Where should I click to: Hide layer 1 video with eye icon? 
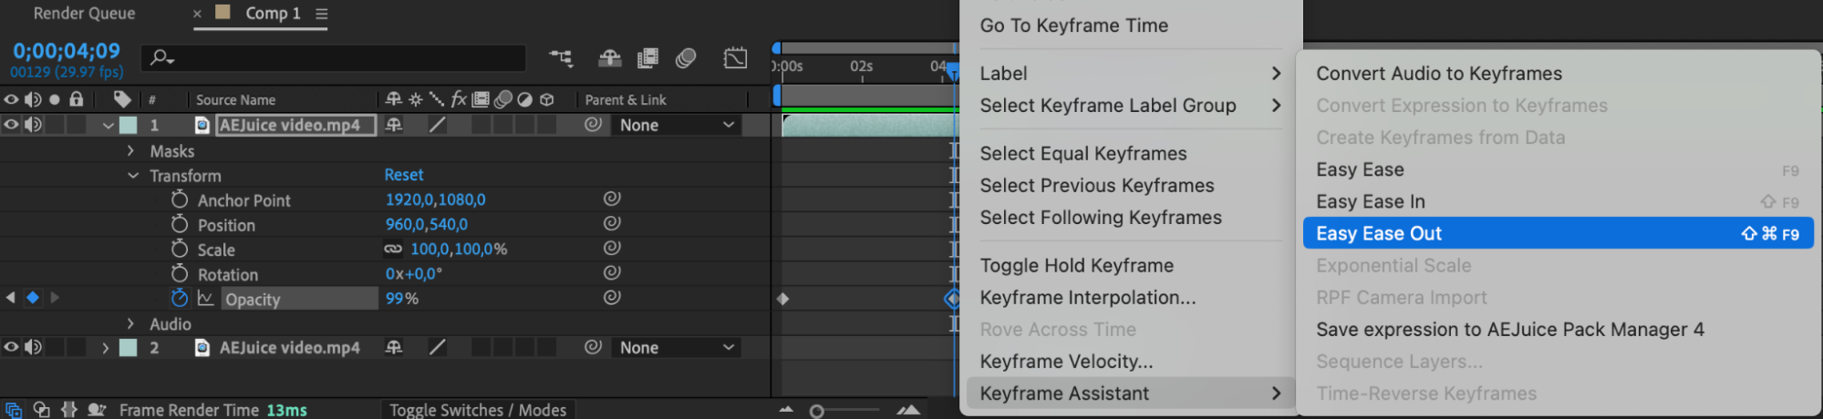click(11, 125)
